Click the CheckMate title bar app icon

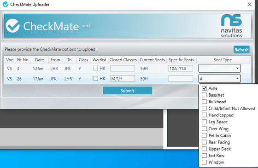(6, 4)
